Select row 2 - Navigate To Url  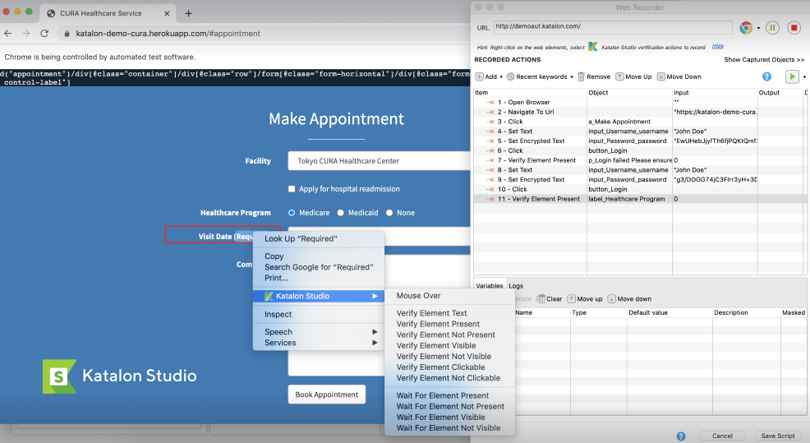click(638, 112)
